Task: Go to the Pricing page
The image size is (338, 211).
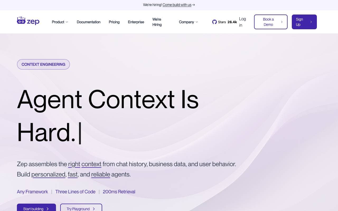Action: pos(114,22)
